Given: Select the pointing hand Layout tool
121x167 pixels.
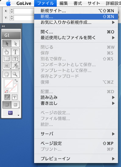Looking at the screenshot, I should click(7, 52).
